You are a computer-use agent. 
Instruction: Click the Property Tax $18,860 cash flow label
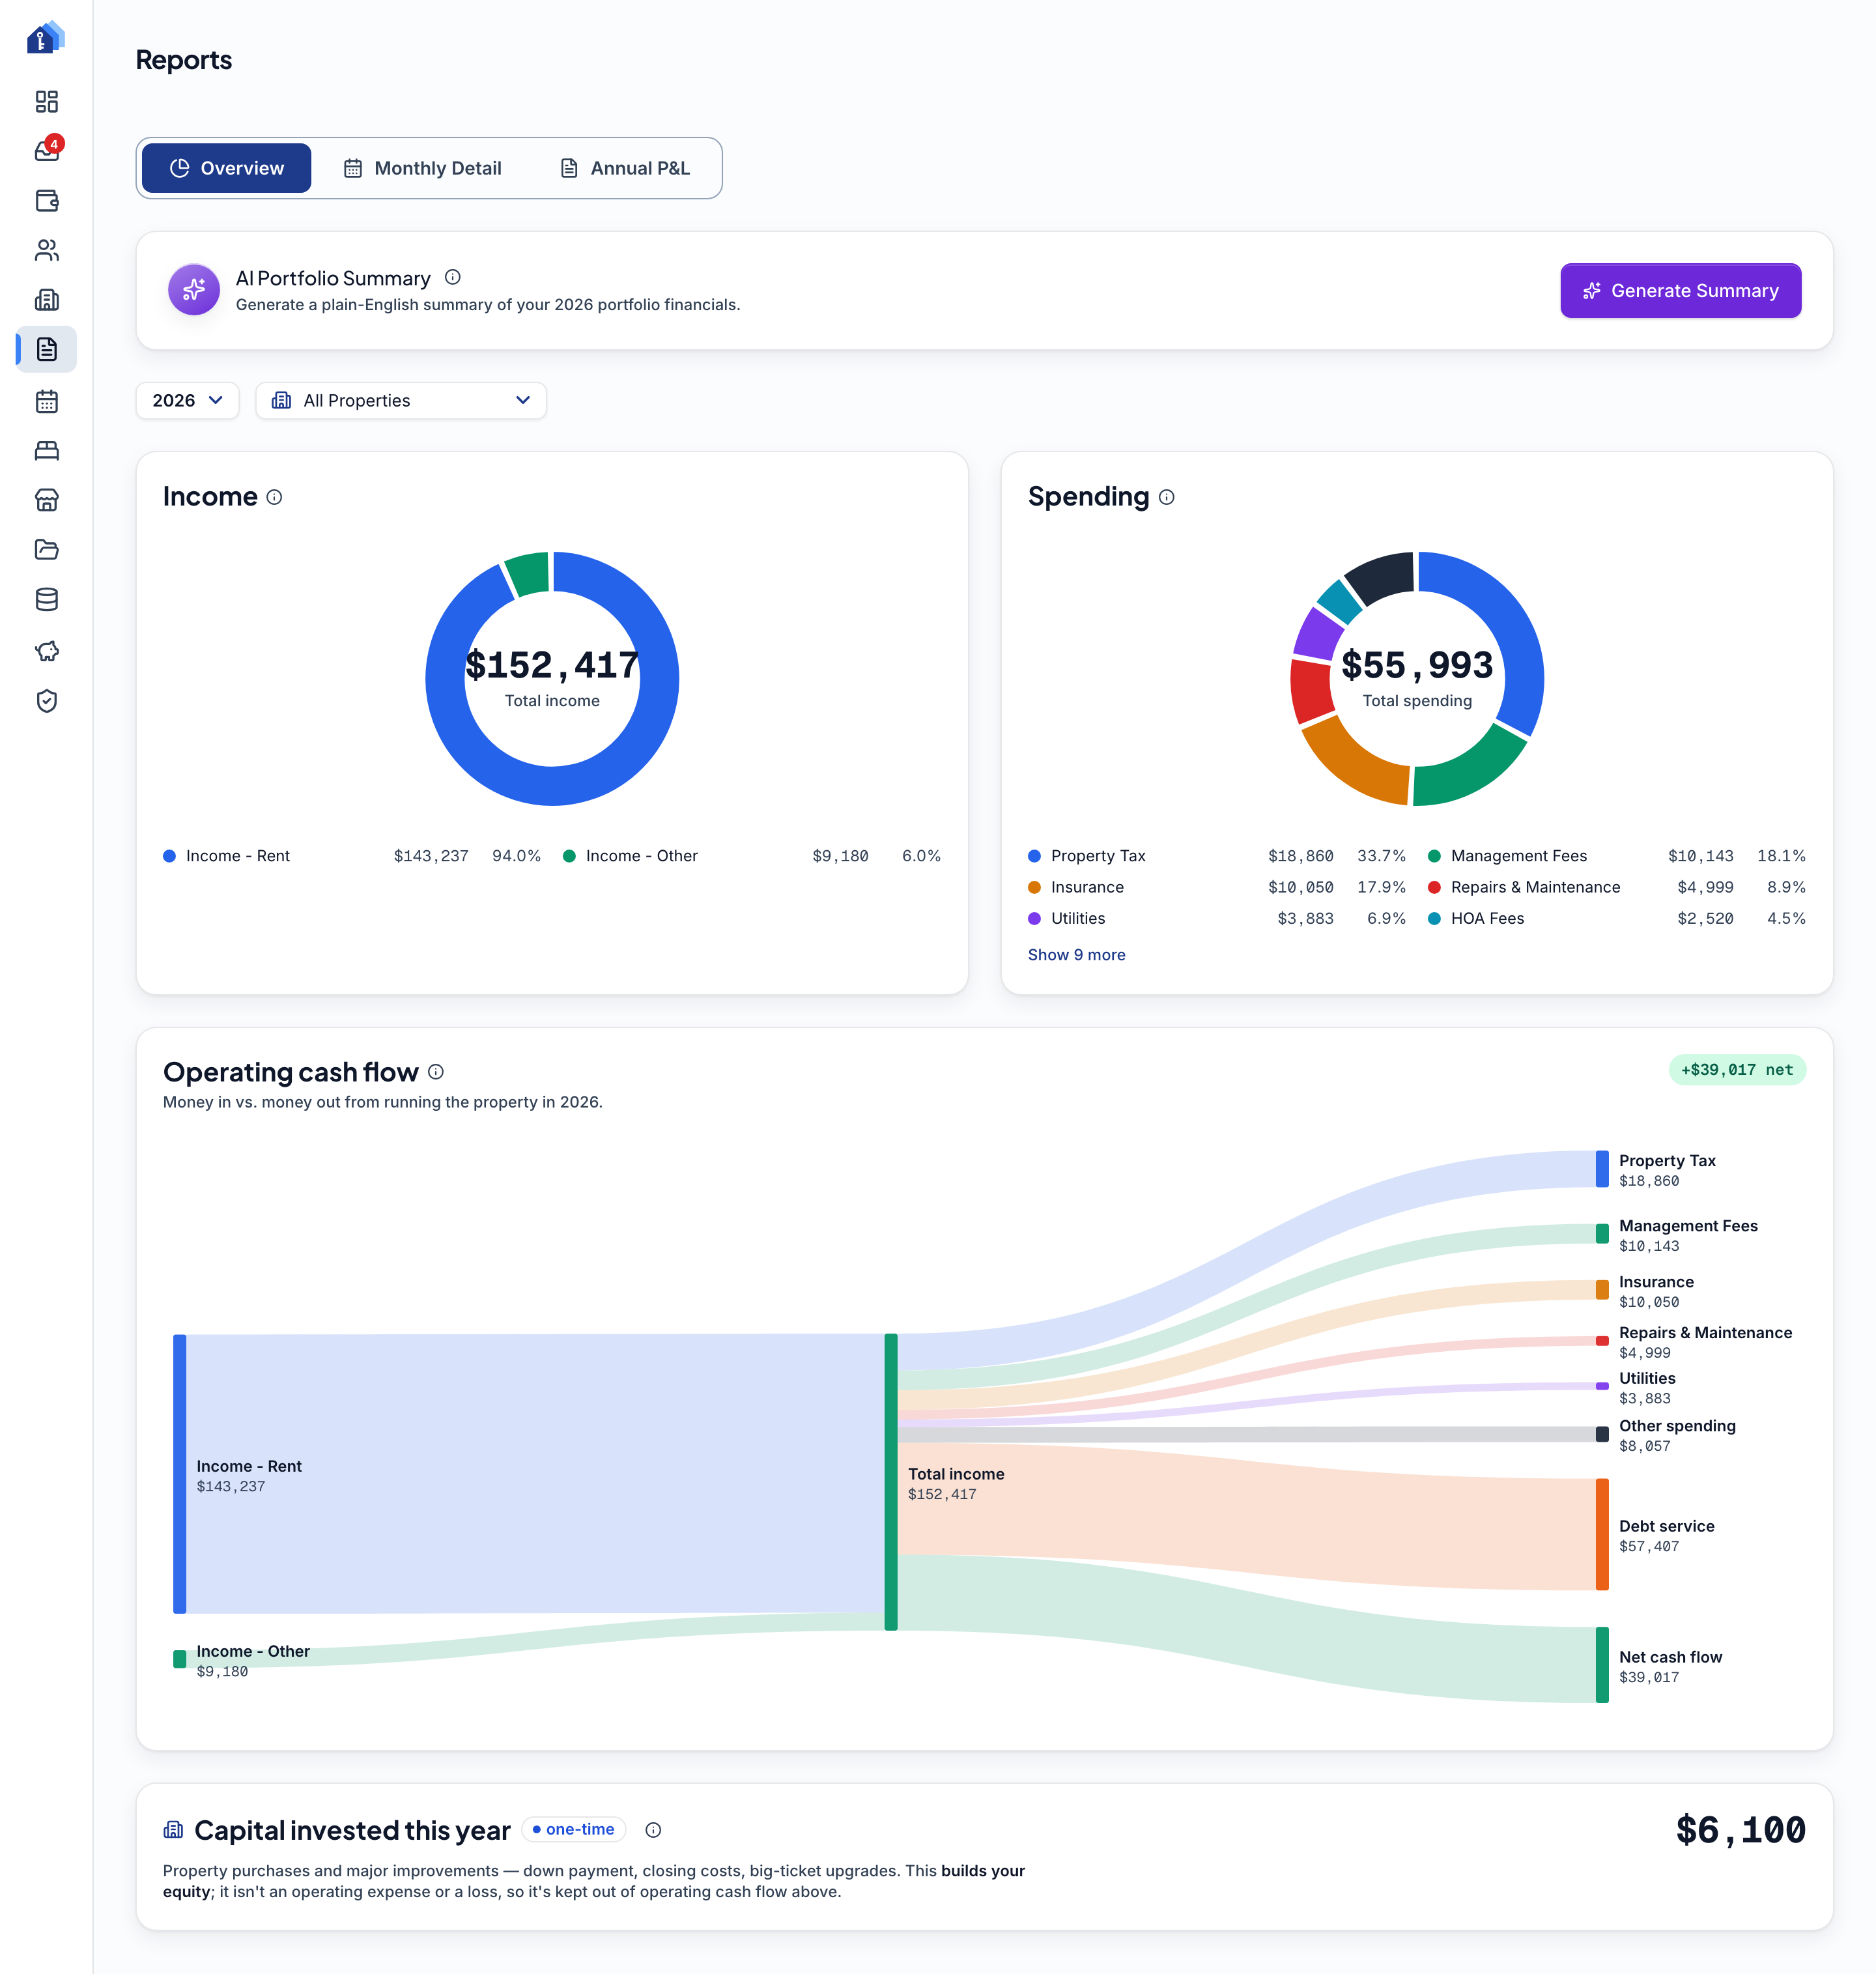coord(1667,1170)
